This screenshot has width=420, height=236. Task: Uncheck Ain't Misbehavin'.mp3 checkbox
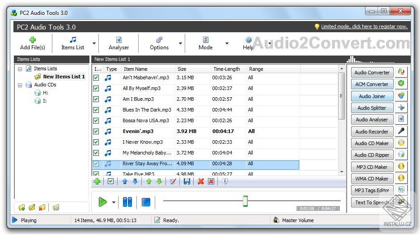click(96, 78)
